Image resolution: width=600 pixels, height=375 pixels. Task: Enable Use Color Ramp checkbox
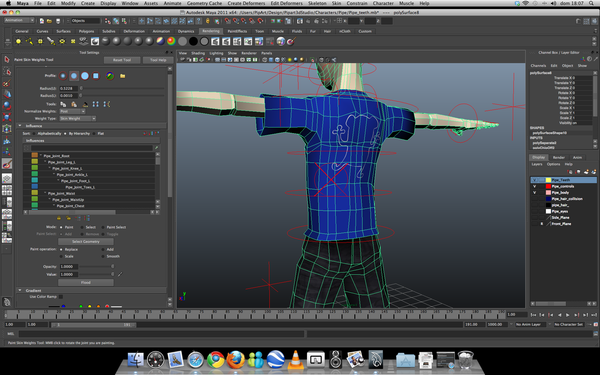coord(61,297)
